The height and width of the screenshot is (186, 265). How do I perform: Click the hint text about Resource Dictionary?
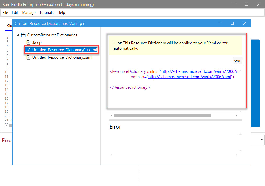pyautogui.click(x=170, y=45)
